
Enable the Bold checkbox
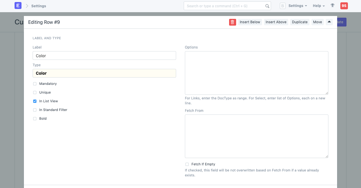point(35,119)
